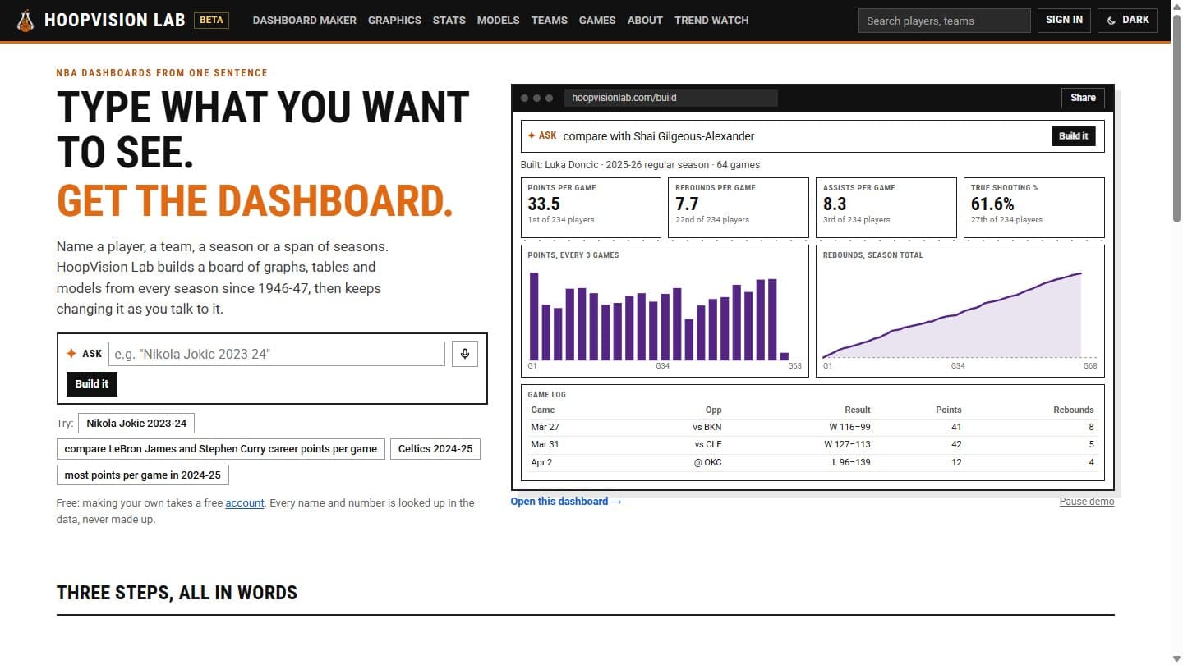Screen dimensions: 1183x665
Task: Select the Celtics 2024-25 suggestion chip
Action: pos(435,449)
